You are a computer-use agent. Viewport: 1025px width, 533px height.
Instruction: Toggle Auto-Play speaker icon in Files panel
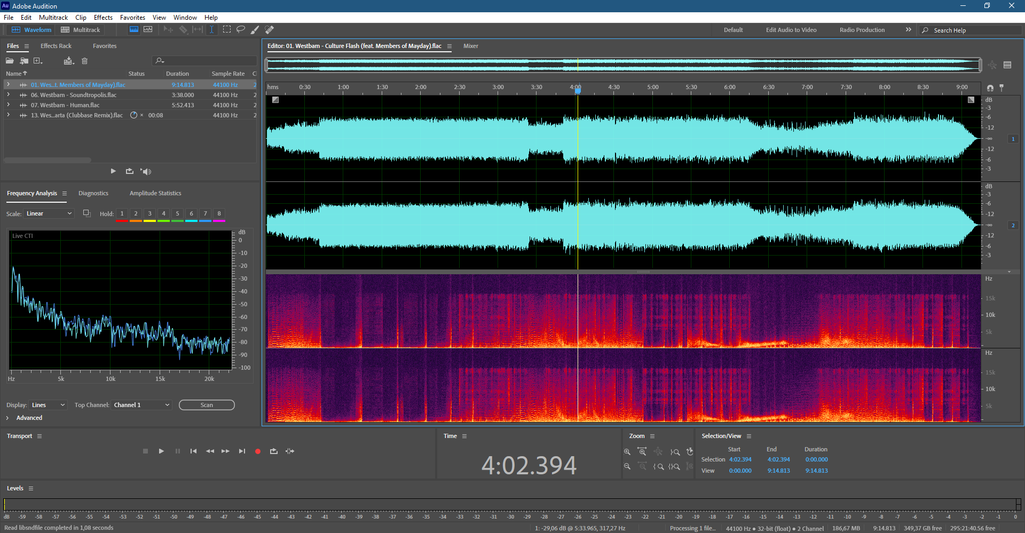pyautogui.click(x=146, y=171)
